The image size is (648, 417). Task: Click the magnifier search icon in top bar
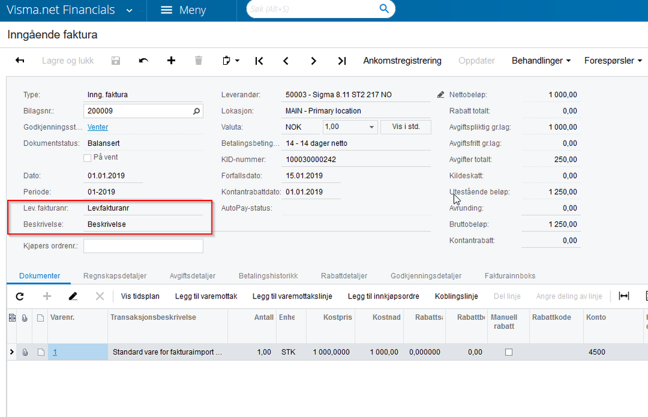pos(384,9)
